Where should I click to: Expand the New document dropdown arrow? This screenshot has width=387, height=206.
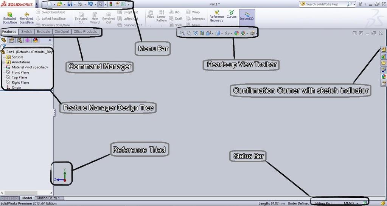[x=54, y=4]
